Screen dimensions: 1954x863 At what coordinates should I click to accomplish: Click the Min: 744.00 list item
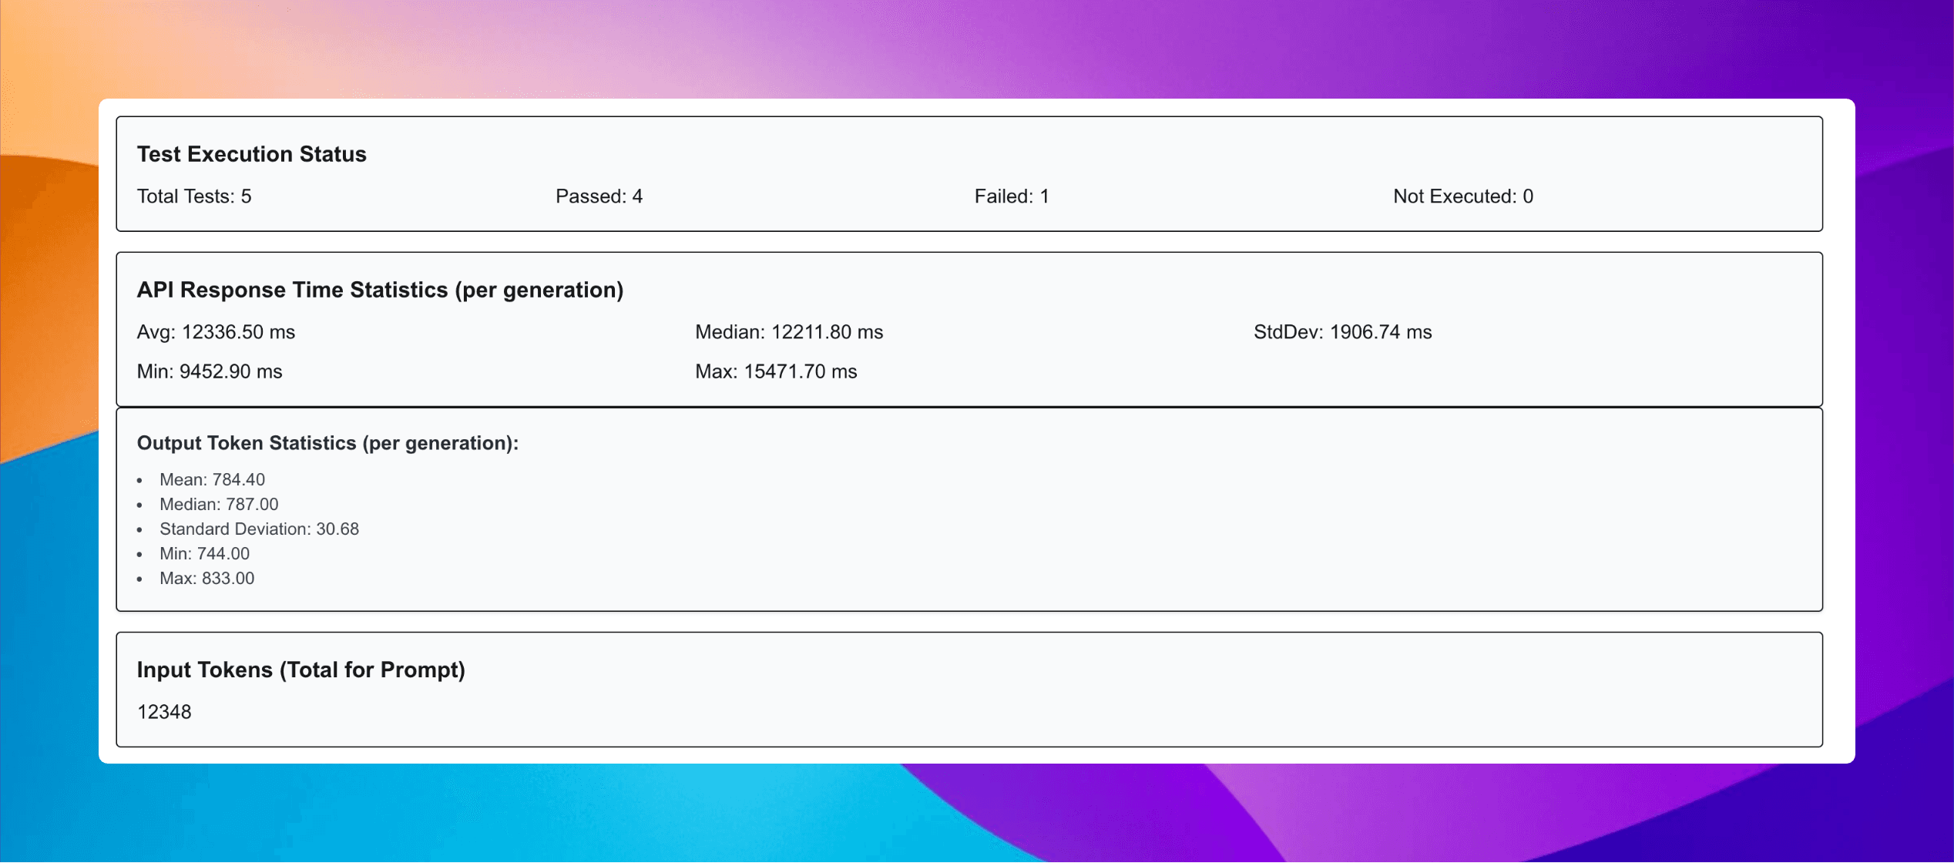point(204,553)
